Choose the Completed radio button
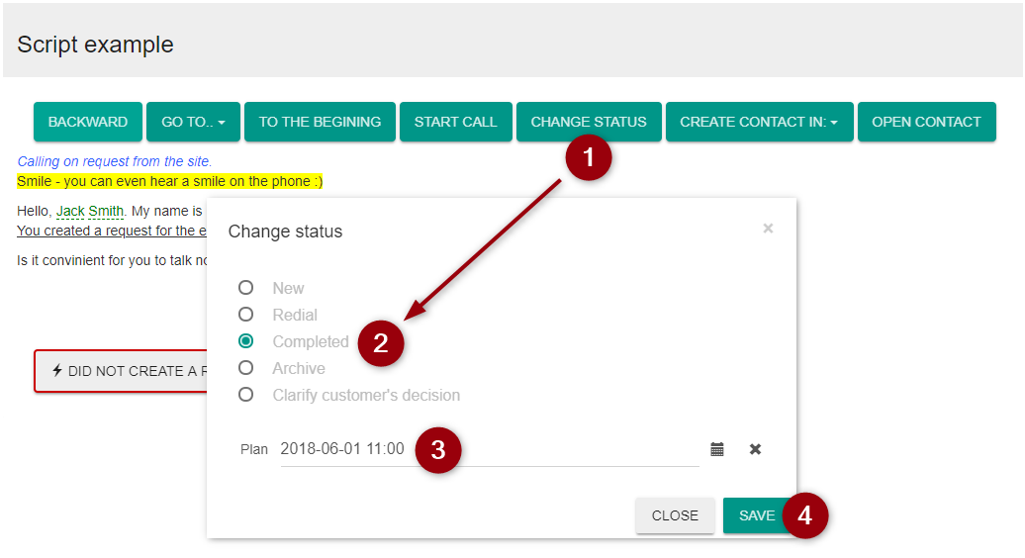This screenshot has width=1025, height=558. (x=246, y=341)
